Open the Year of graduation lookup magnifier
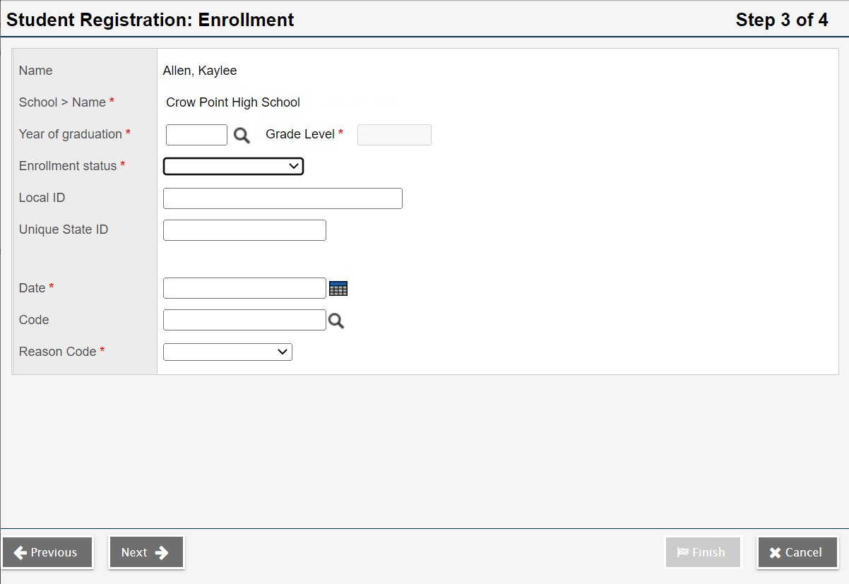The image size is (849, 584). pyautogui.click(x=242, y=135)
